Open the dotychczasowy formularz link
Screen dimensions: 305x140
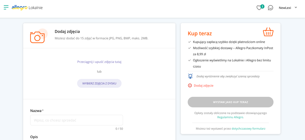click(x=249, y=128)
